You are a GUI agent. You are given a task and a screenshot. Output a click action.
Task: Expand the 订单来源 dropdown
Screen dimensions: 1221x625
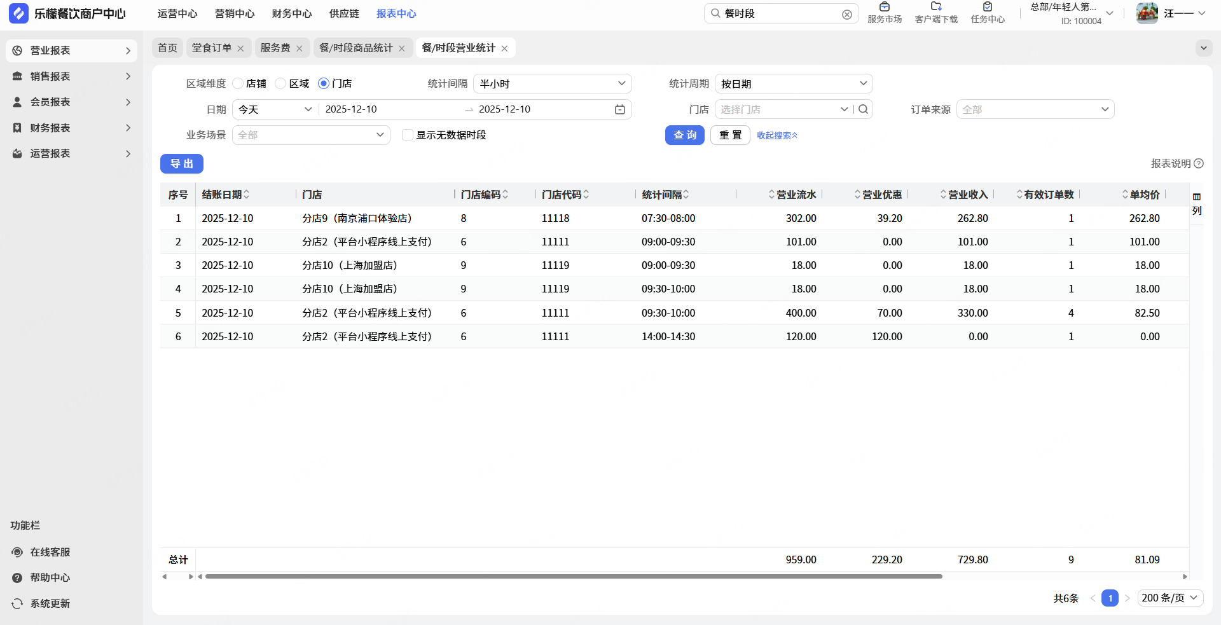(x=1034, y=109)
